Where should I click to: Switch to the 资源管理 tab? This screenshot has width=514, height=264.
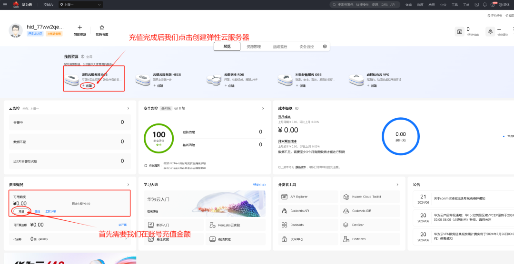254,47
